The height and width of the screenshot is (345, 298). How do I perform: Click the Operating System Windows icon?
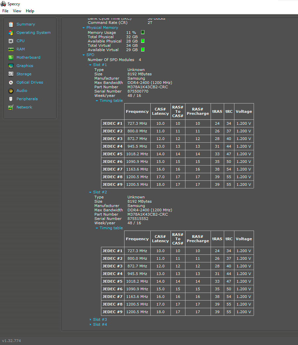pos(11,33)
